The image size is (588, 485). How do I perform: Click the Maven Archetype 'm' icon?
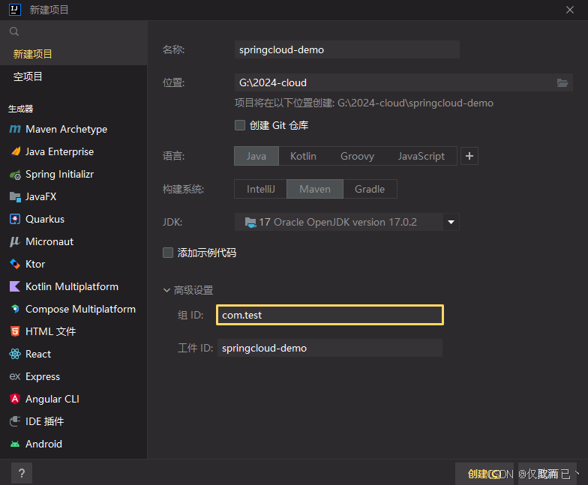15,129
